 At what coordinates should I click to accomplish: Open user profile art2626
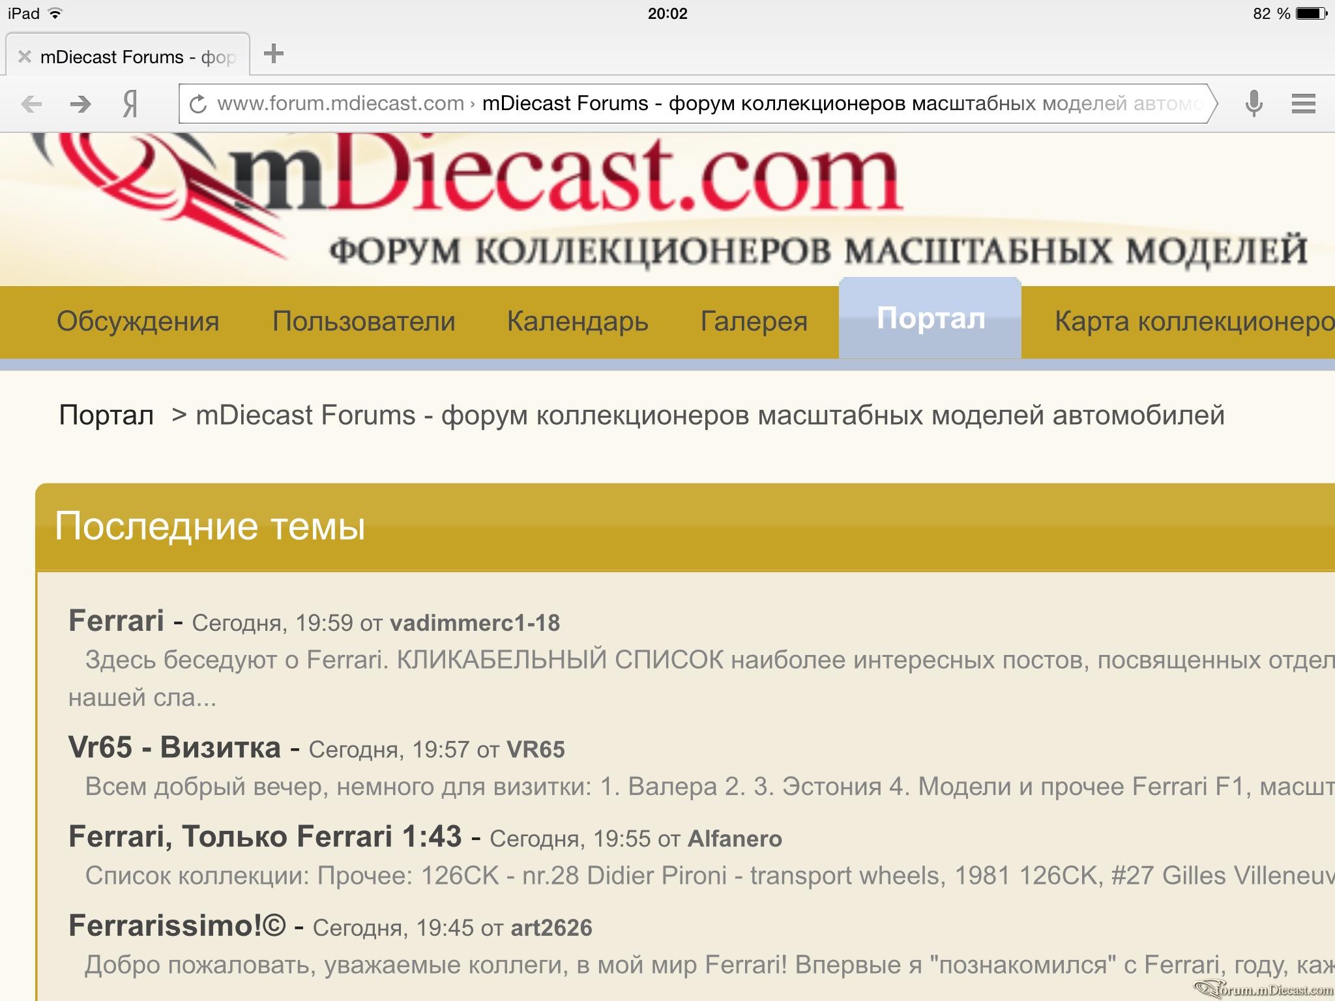[x=551, y=928]
